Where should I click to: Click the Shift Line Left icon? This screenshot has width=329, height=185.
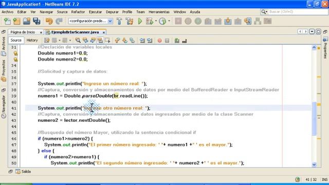(142, 40)
